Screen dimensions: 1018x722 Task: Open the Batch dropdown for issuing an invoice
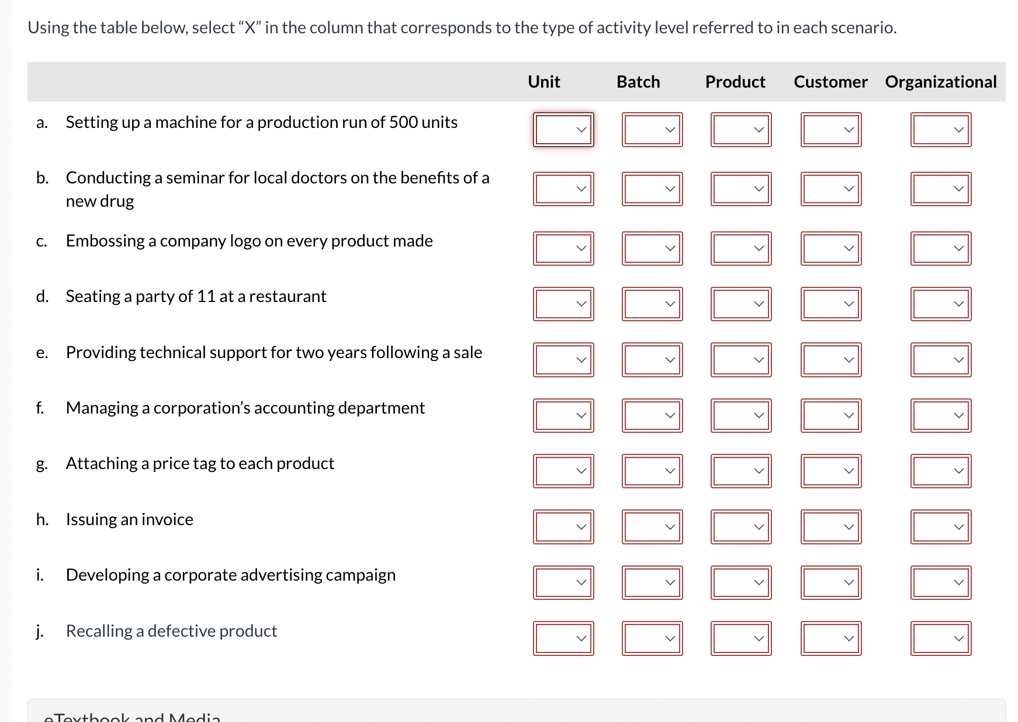coord(651,527)
